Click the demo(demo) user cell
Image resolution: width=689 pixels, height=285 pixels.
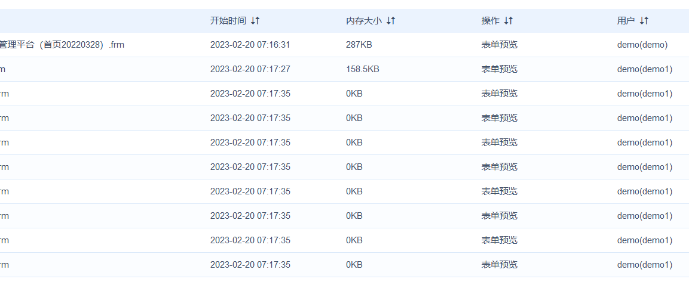click(642, 45)
